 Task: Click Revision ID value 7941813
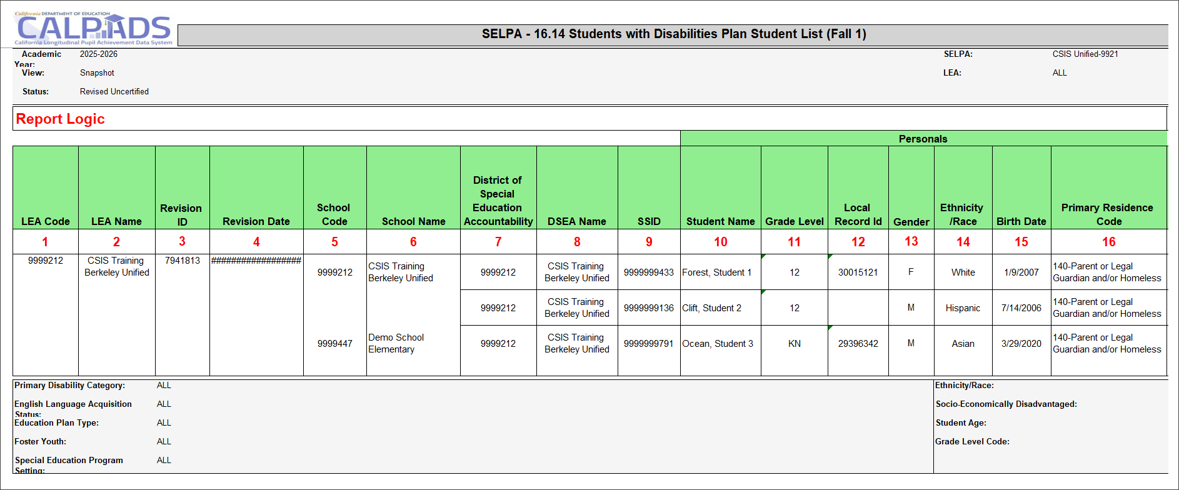(183, 261)
